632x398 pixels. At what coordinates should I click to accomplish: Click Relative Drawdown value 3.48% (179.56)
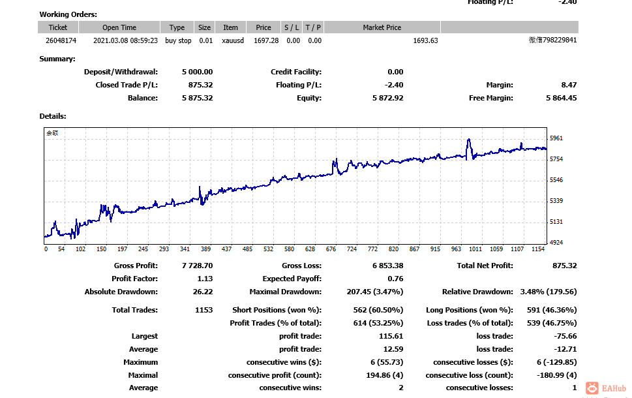point(549,292)
